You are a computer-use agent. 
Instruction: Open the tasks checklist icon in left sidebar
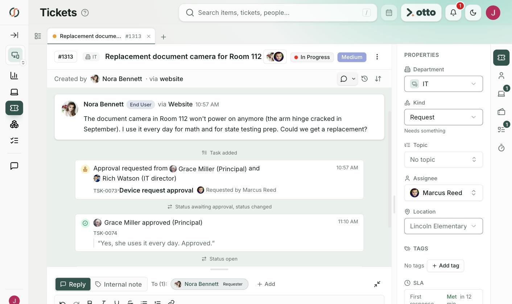tap(14, 141)
